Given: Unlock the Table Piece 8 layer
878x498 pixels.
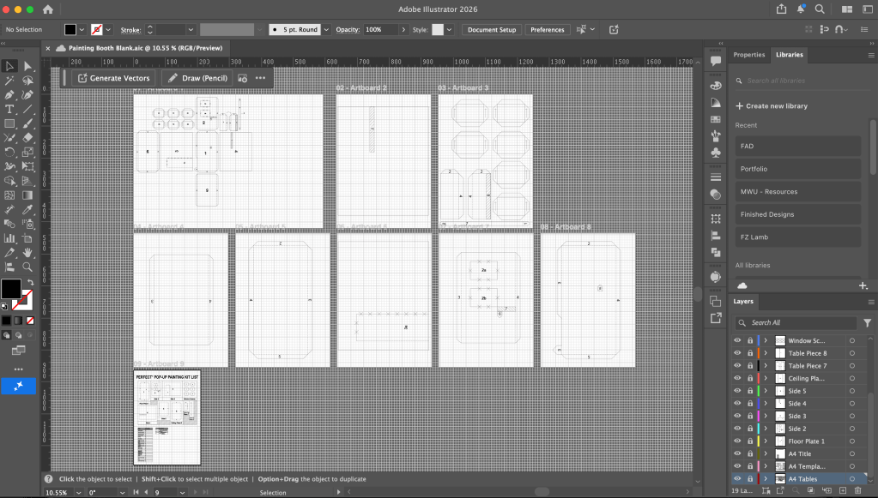Looking at the screenshot, I should pos(750,353).
